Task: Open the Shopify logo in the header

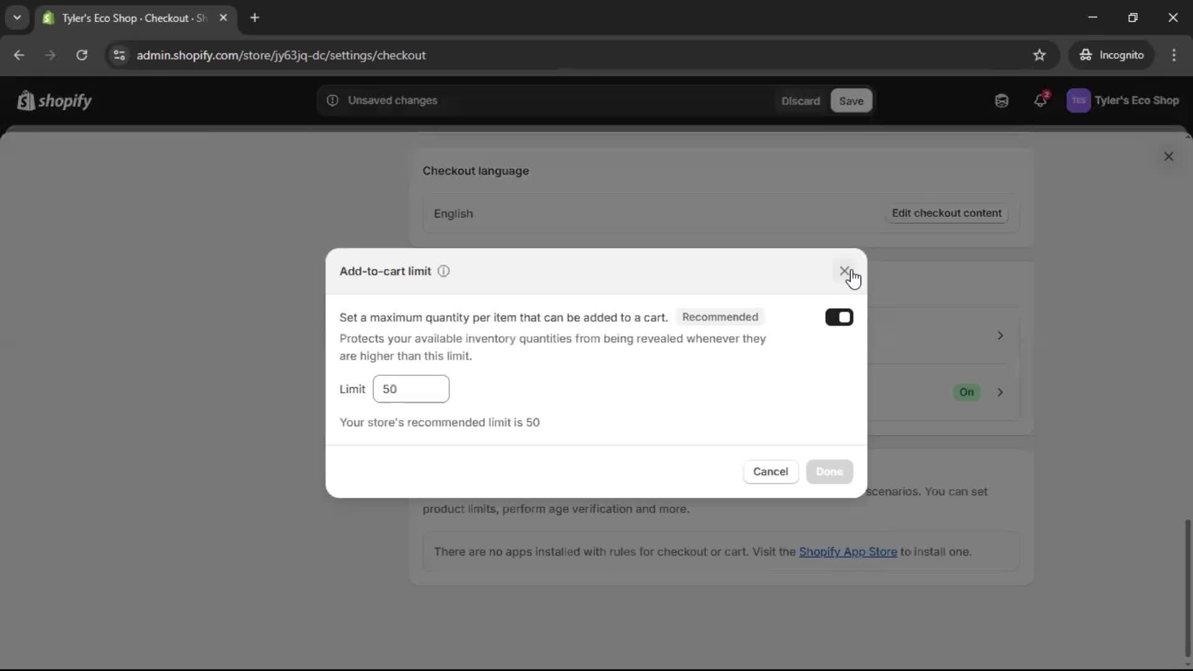Action: pos(55,100)
